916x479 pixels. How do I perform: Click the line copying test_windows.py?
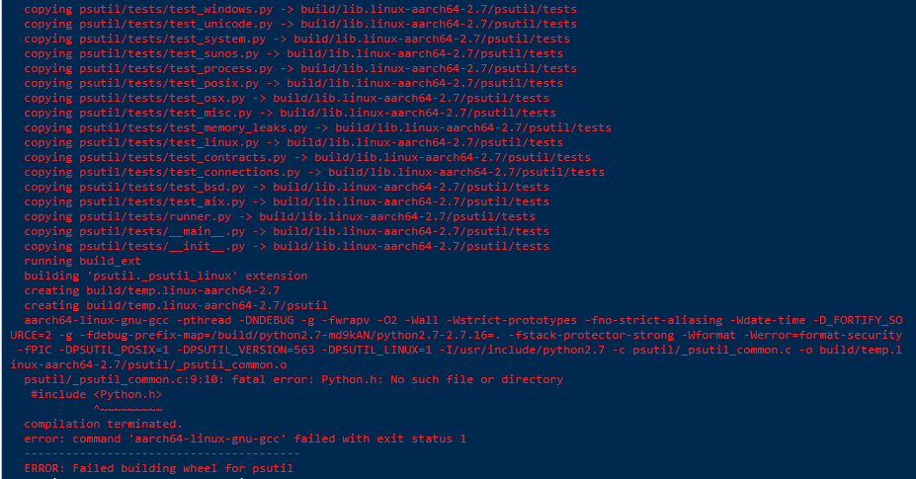click(x=300, y=9)
